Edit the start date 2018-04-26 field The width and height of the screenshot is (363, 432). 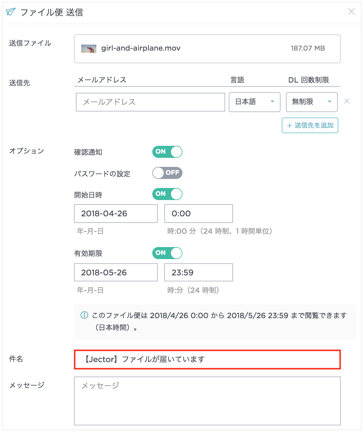[116, 214]
